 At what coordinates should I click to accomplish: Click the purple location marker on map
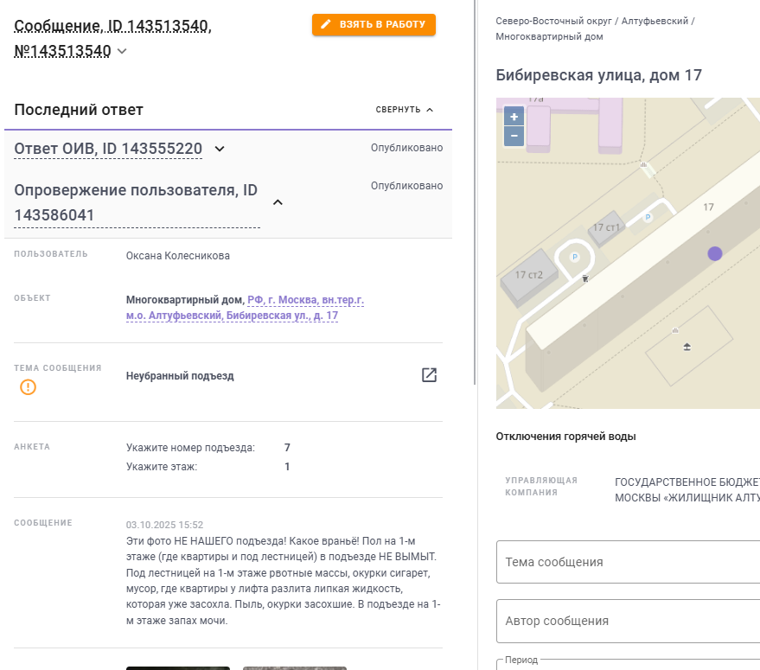(715, 253)
